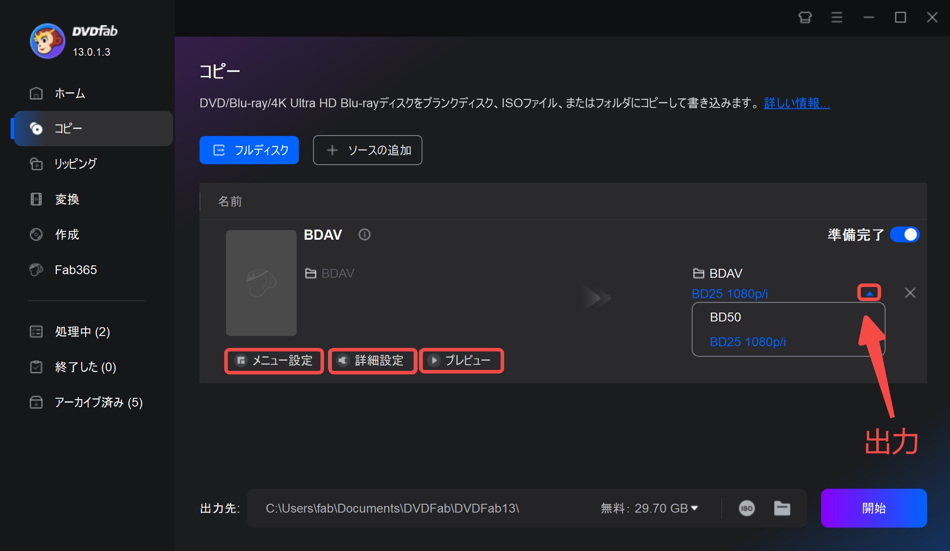Remove the BDAV task with X icon
This screenshot has width=950, height=551.
coord(910,293)
